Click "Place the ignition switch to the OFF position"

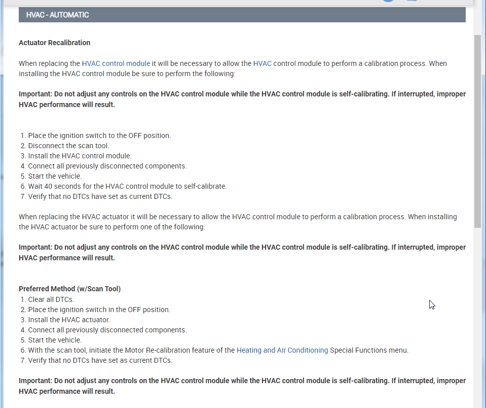click(x=99, y=135)
